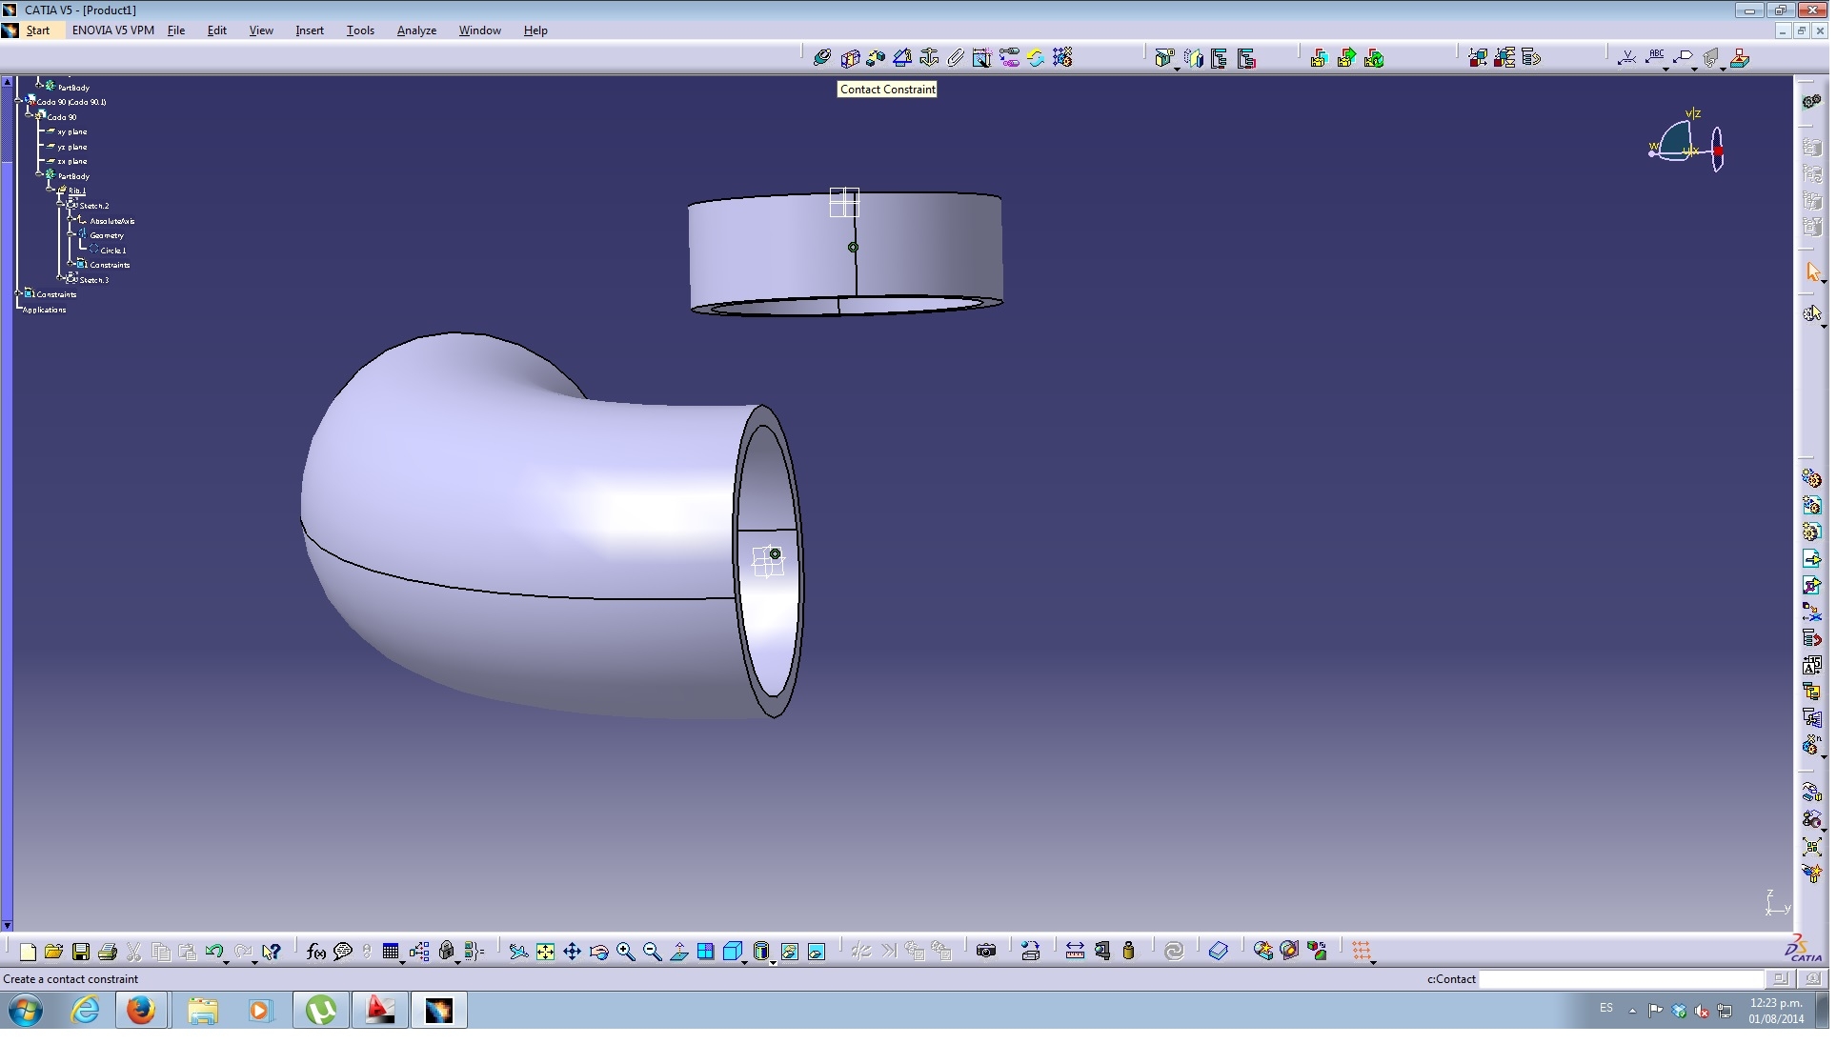The width and height of the screenshot is (1837, 1044).
Task: Select the Rotate view tool
Action: pos(598,951)
